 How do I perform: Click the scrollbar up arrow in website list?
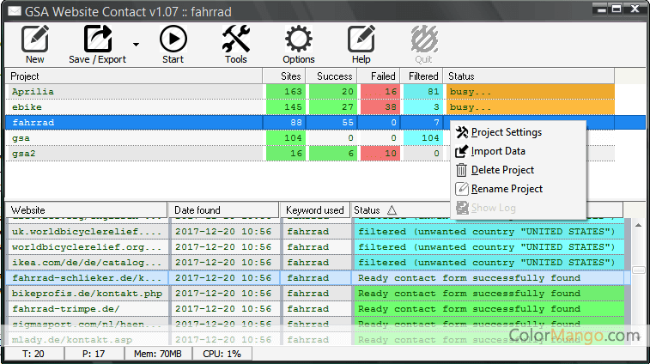[638, 225]
